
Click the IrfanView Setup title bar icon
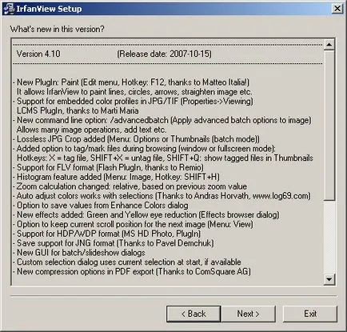click(9, 9)
